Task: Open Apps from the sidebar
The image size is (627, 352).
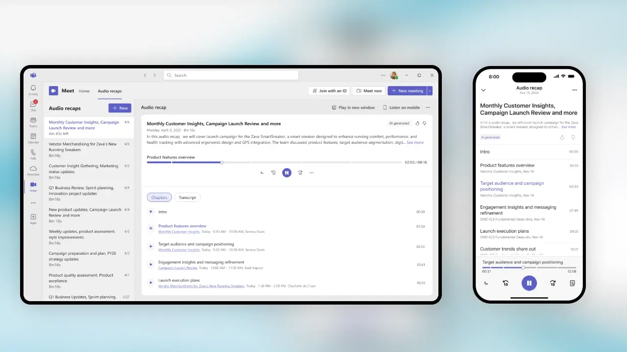Action: (33, 219)
